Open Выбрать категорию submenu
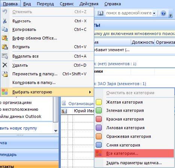 [47, 92]
